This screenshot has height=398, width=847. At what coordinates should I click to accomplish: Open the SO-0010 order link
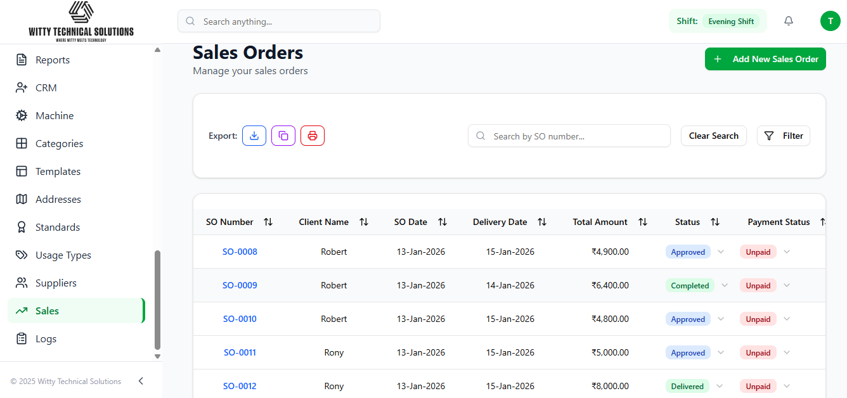240,319
